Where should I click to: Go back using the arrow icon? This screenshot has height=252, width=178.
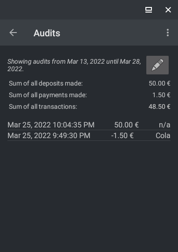pos(13,33)
